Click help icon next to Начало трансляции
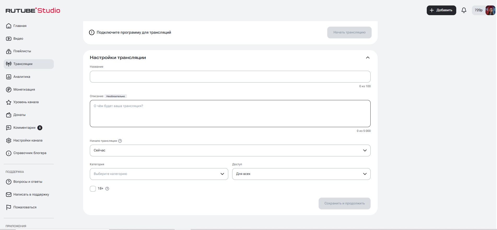This screenshot has width=497, height=230. 120,141
